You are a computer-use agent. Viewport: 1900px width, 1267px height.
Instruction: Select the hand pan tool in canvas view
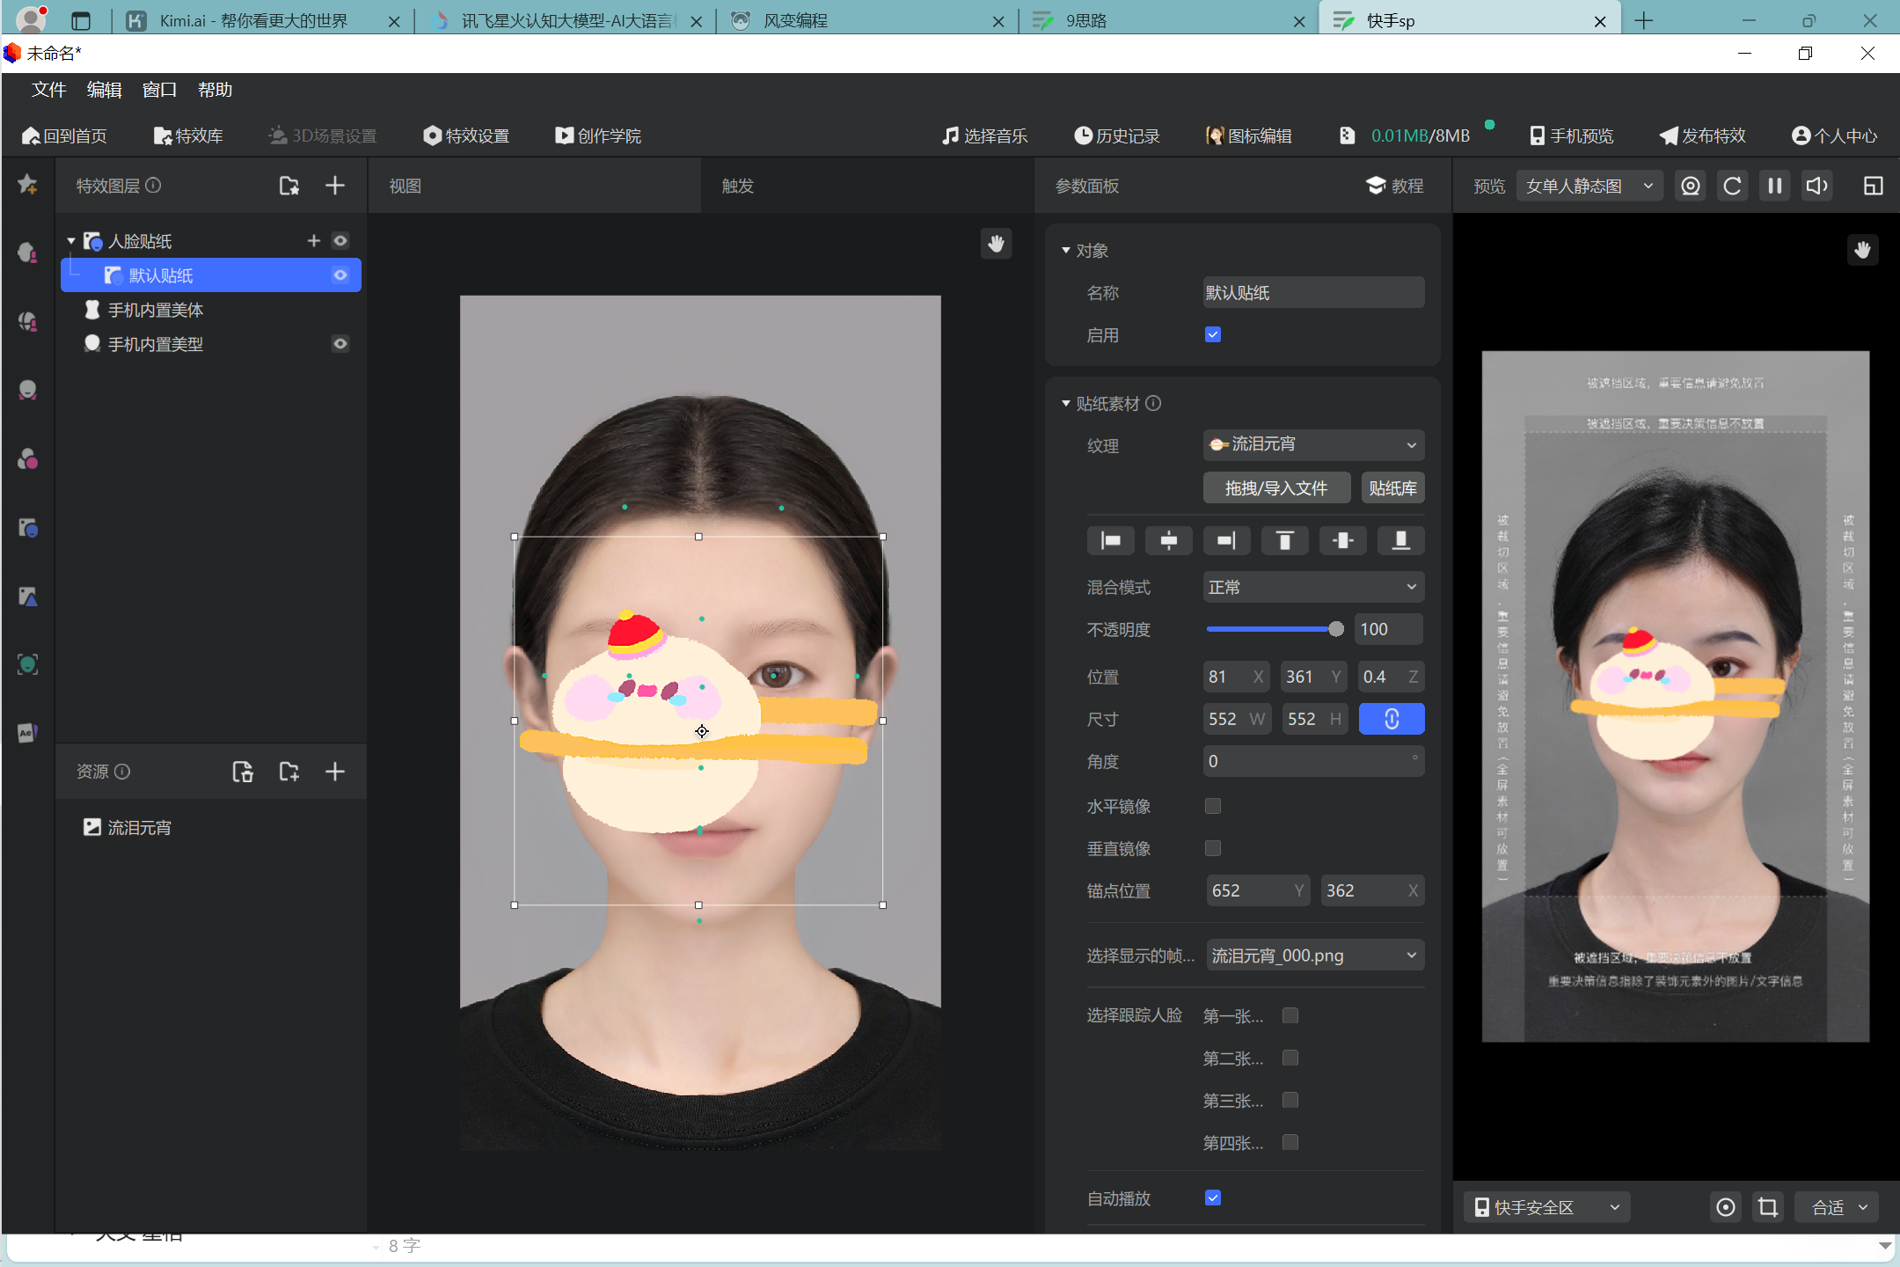point(996,244)
